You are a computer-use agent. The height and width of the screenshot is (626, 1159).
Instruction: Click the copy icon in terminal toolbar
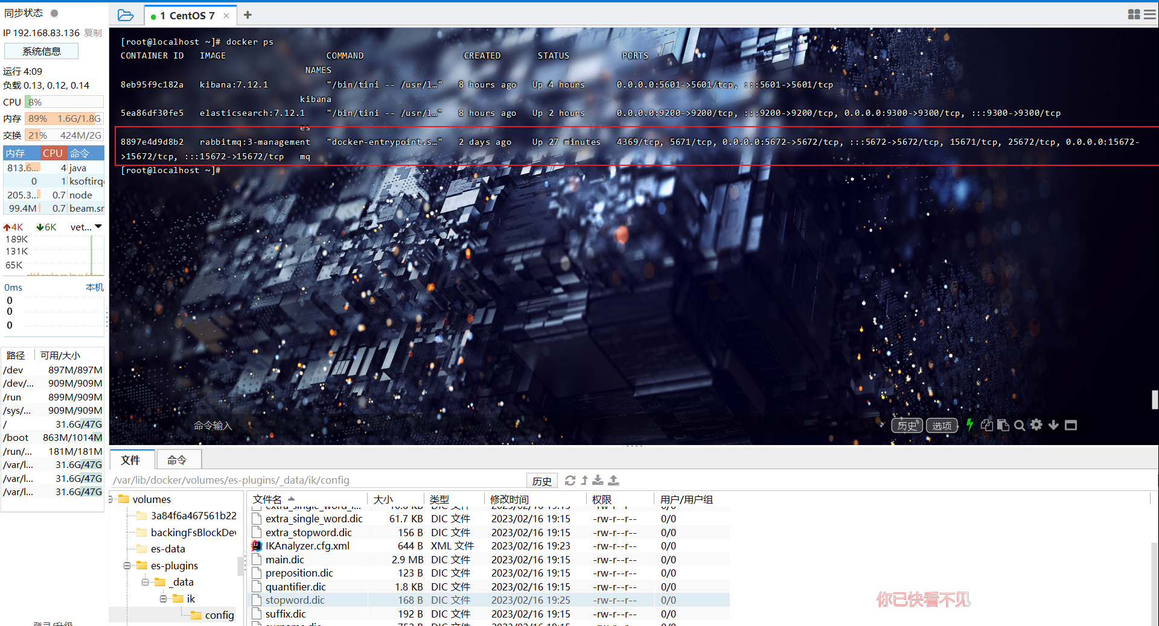987,425
